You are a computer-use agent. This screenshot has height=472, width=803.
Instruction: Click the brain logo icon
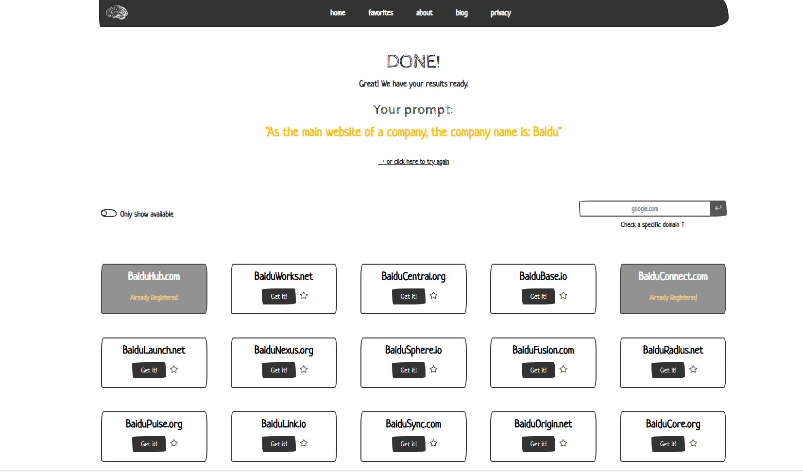coord(117,13)
